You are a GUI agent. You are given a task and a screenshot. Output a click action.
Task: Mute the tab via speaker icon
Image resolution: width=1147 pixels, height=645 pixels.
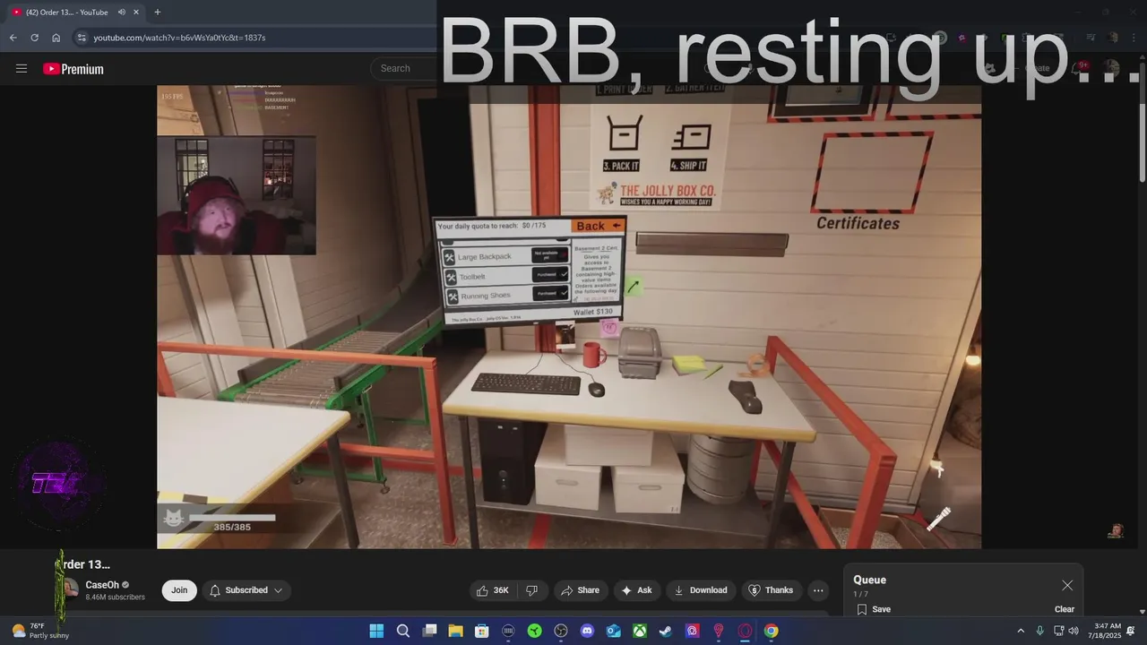tap(121, 12)
